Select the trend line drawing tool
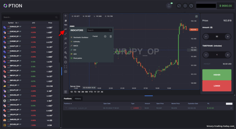Image resolution: width=236 pixels, height=129 pixels. click(x=66, y=34)
